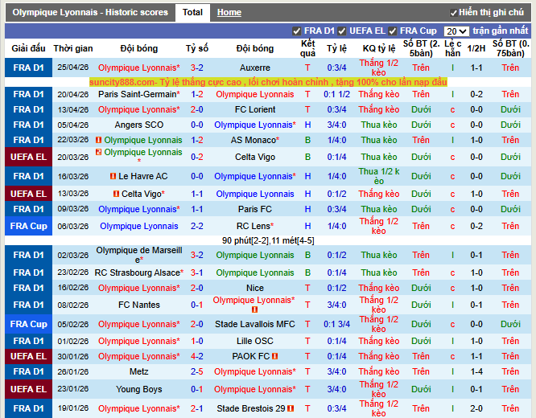Screen dimensions: 536x418
Task: Click the Thời gian column header
Action: (73, 48)
